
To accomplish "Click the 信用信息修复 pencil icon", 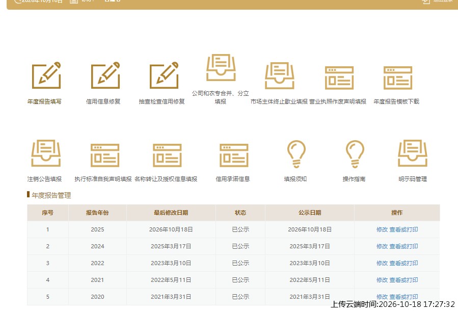I will tap(105, 75).
